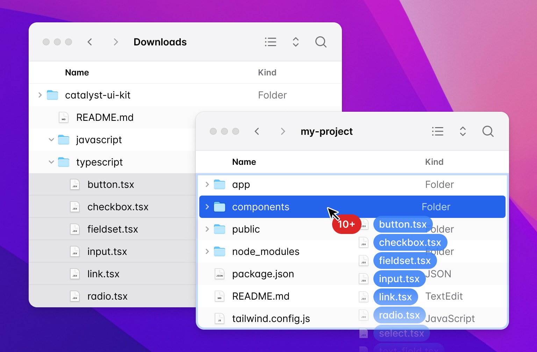
Task: Expand the node_modules folder
Action: pos(207,251)
